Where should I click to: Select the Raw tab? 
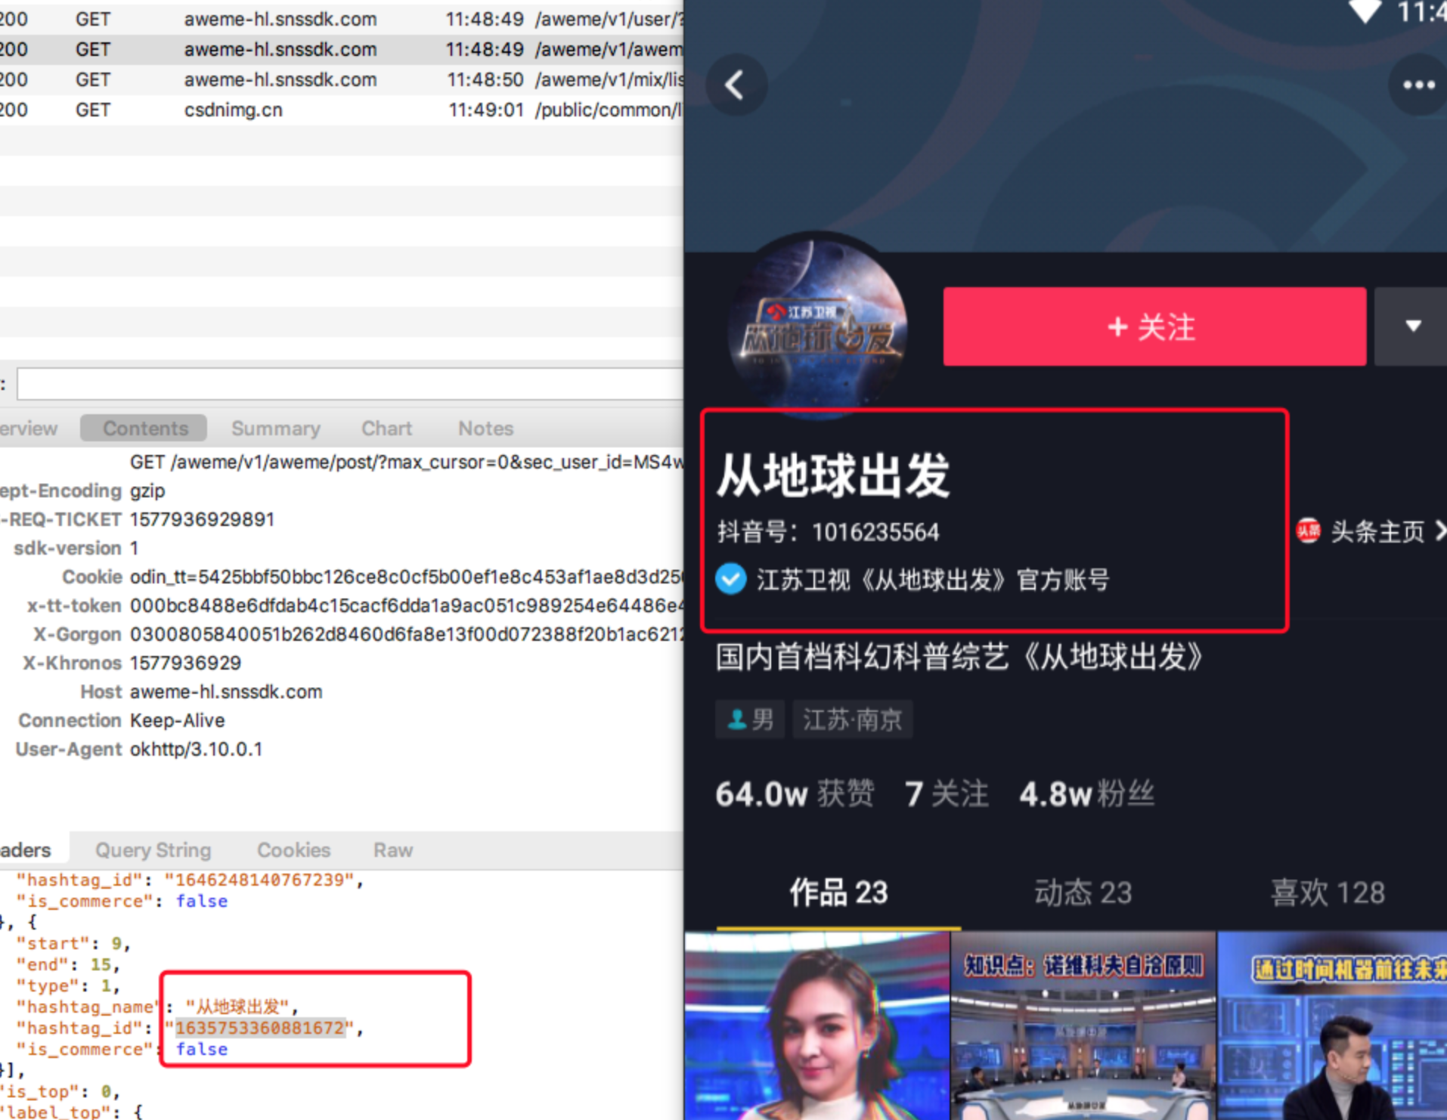coord(393,850)
